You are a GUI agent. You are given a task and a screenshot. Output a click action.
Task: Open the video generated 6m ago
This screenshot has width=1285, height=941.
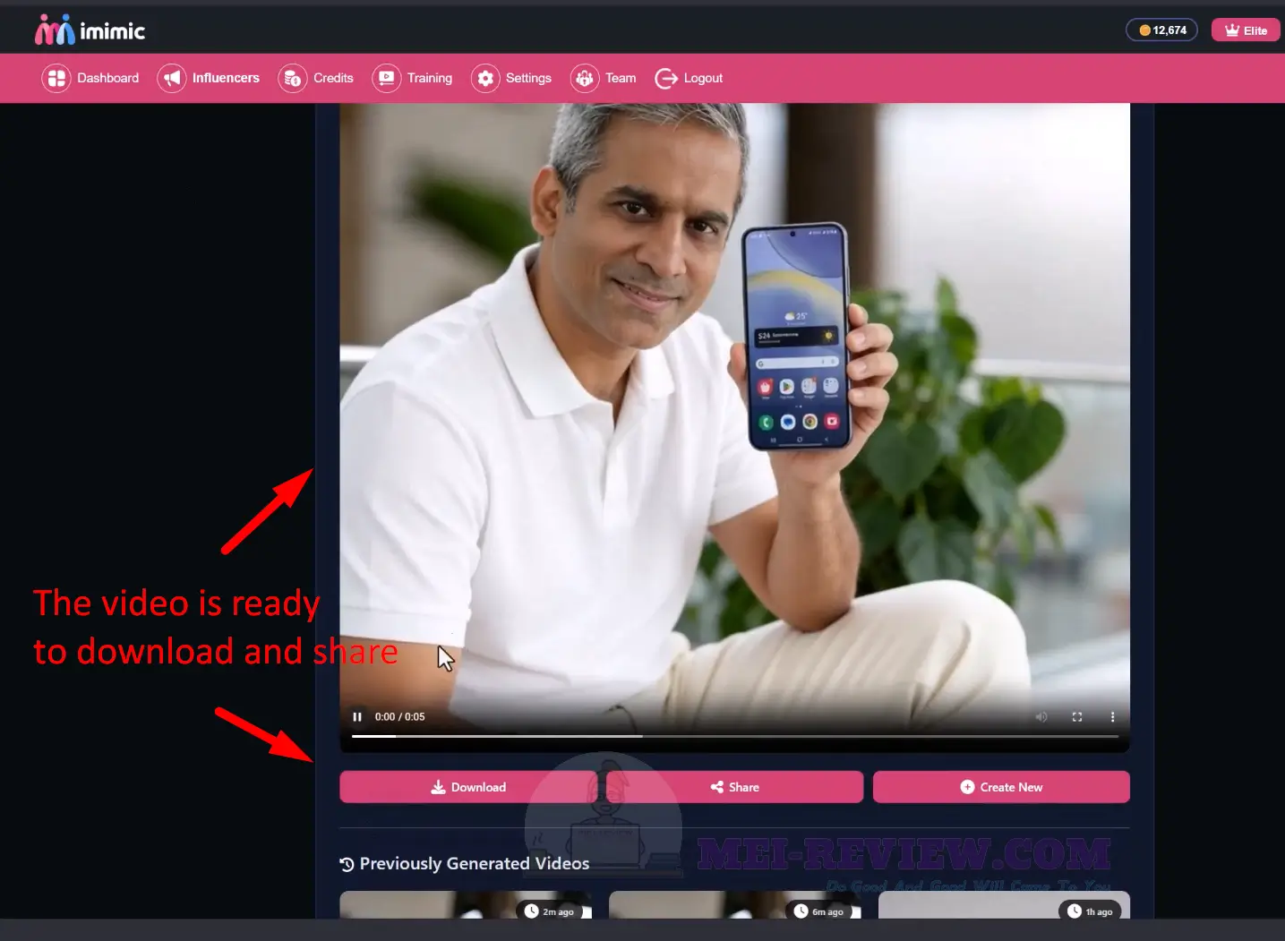point(735,904)
